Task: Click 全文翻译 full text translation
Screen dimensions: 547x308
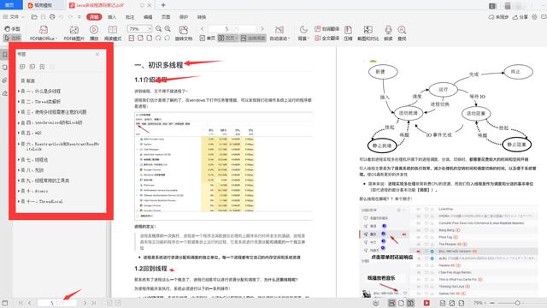Action: [x=326, y=38]
